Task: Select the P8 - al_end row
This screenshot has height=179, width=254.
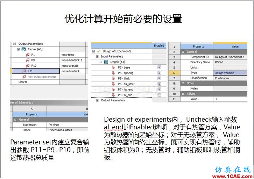Action: (122, 95)
